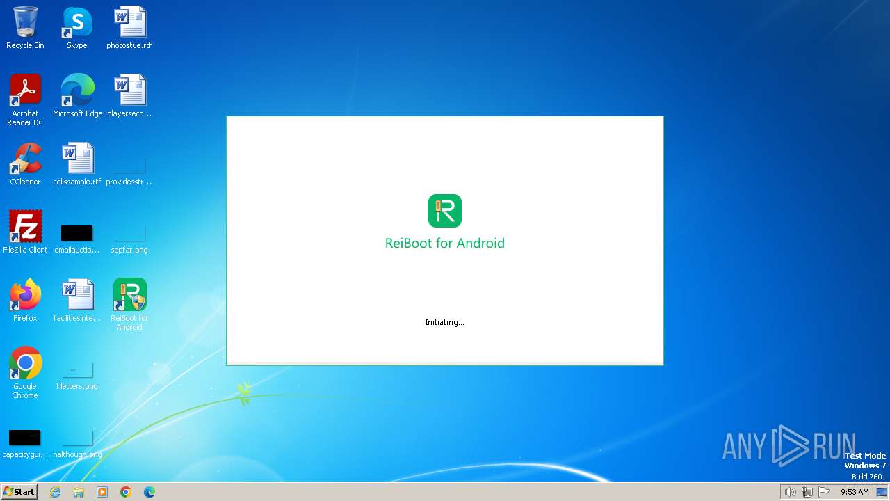The image size is (890, 501).
Task: Launch Skype from the desktop
Action: [77, 28]
